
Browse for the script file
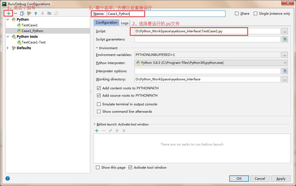point(285,31)
